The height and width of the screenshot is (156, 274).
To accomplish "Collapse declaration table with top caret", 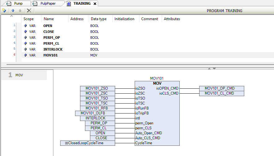I will (x=12, y=16).
